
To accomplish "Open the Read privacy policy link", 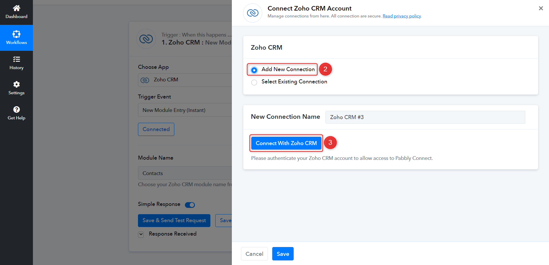I will [402, 16].
